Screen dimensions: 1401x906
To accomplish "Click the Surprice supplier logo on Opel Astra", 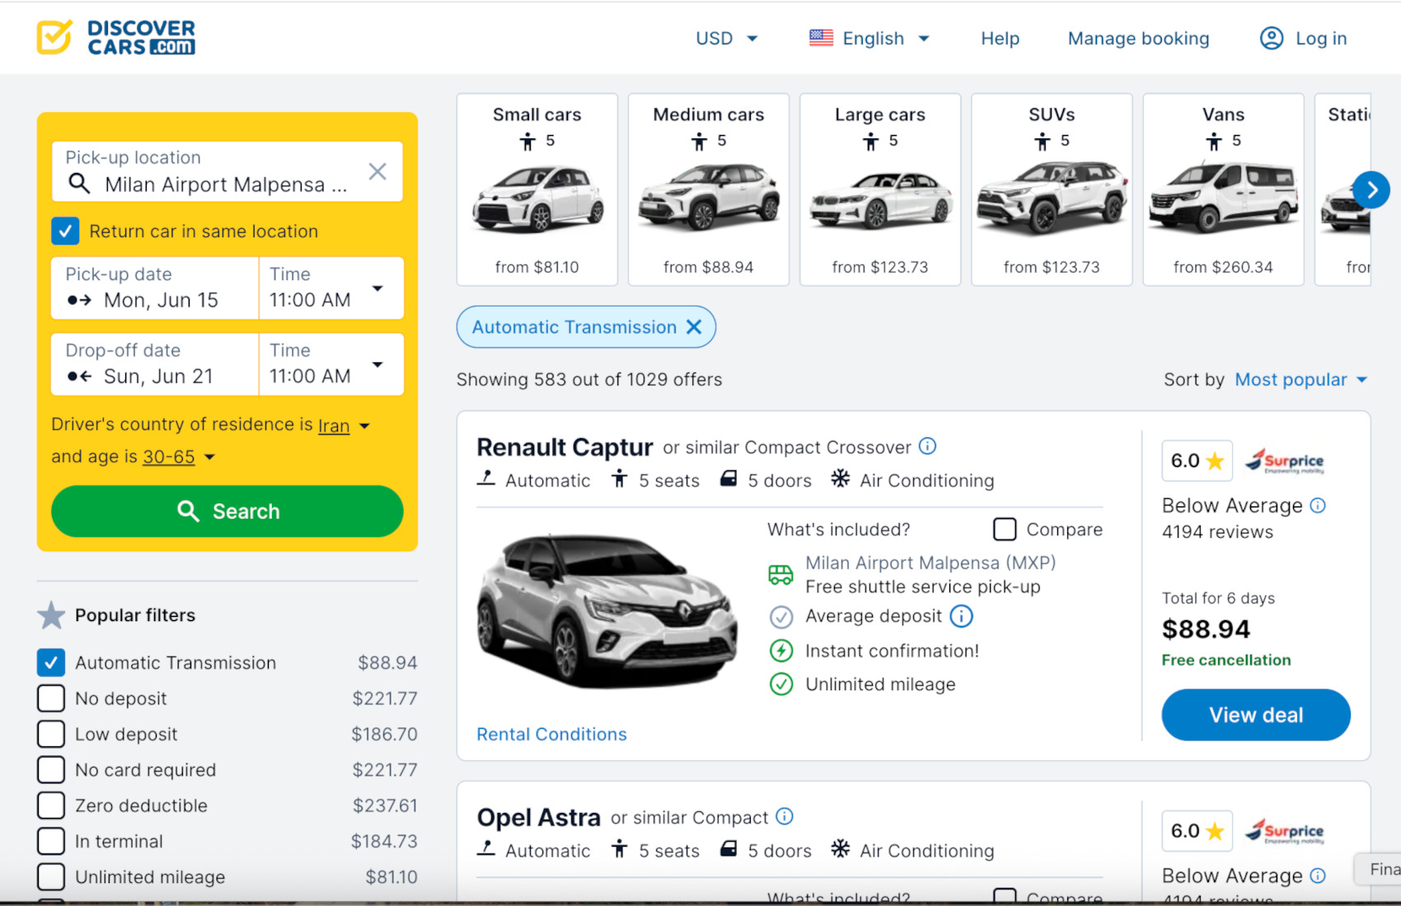I will coord(1285,831).
